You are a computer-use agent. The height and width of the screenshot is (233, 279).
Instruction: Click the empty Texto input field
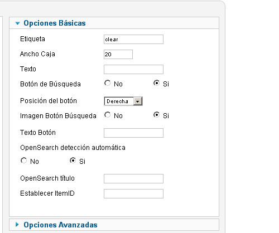pos(133,70)
